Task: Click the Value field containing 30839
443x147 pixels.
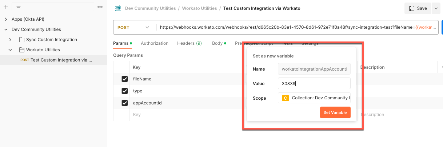Action: click(314, 83)
